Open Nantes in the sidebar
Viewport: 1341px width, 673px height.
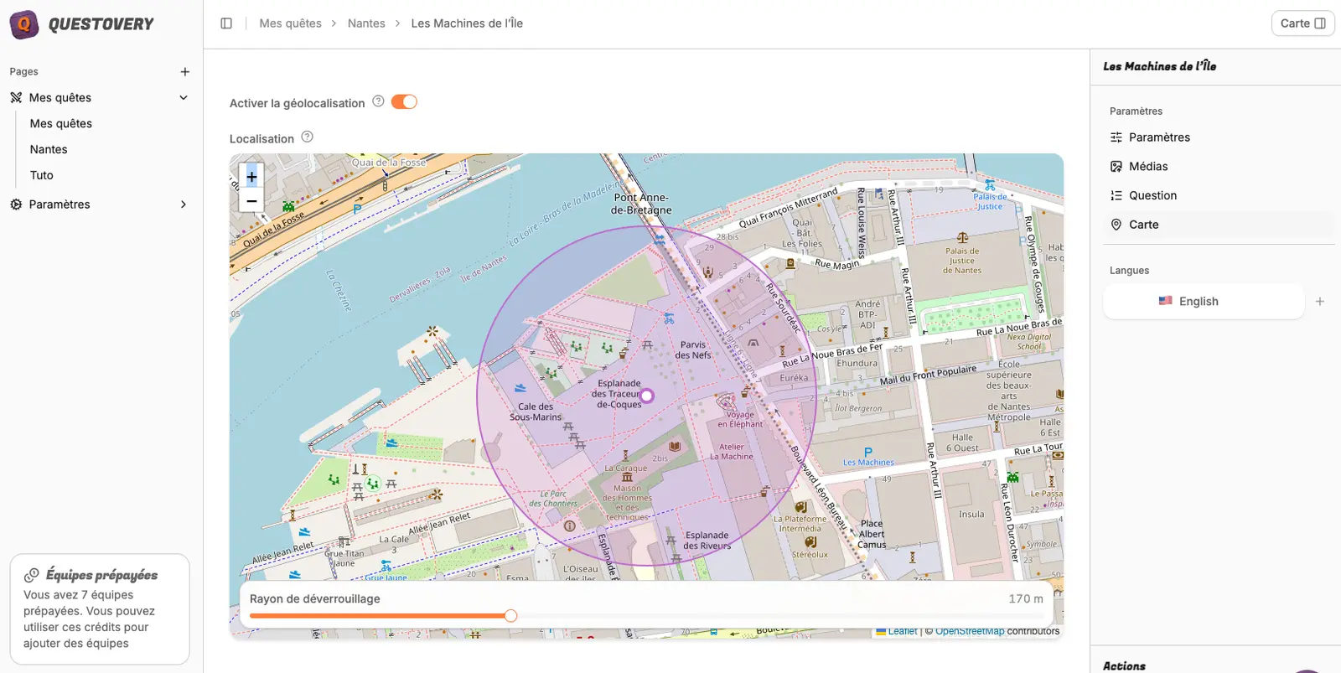(x=49, y=150)
